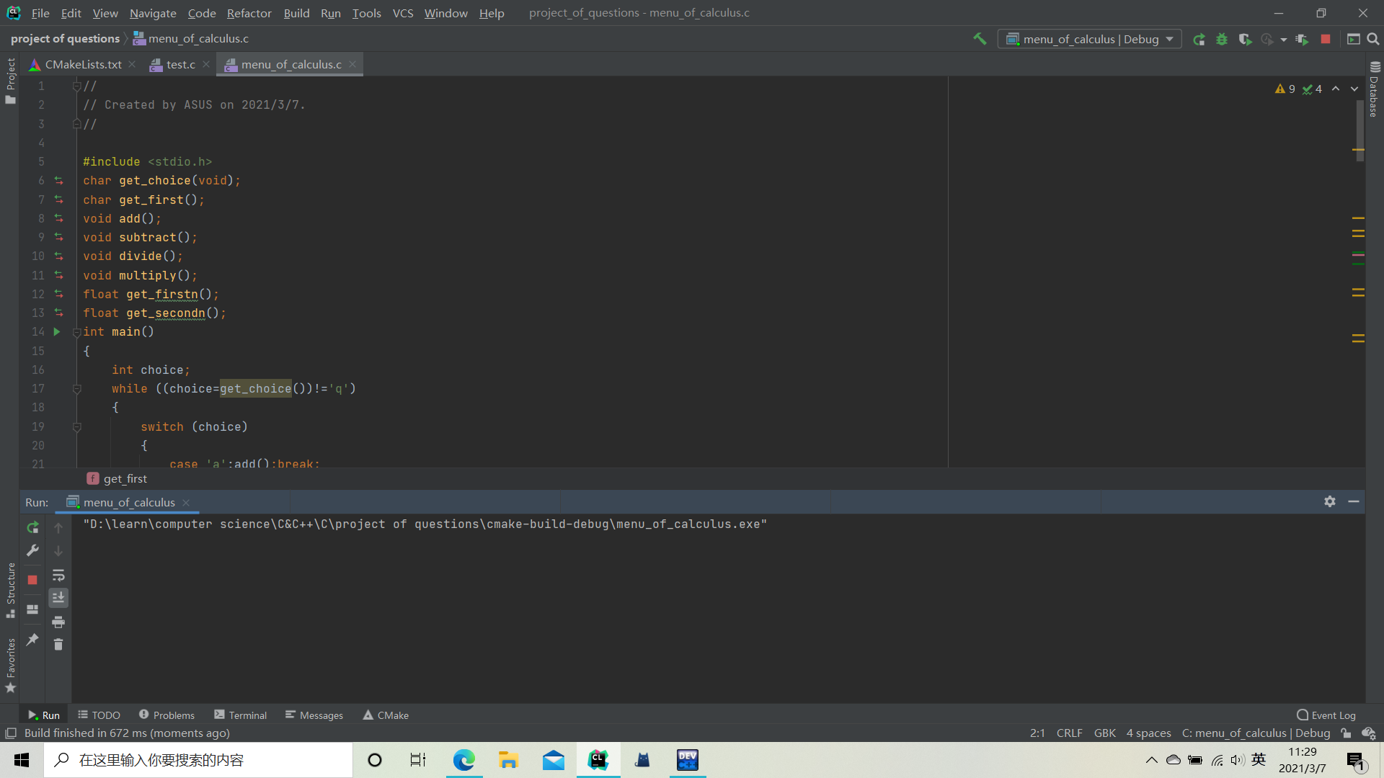The image size is (1384, 778).
Task: Close the menu_of_calculus run tab
Action: (186, 503)
